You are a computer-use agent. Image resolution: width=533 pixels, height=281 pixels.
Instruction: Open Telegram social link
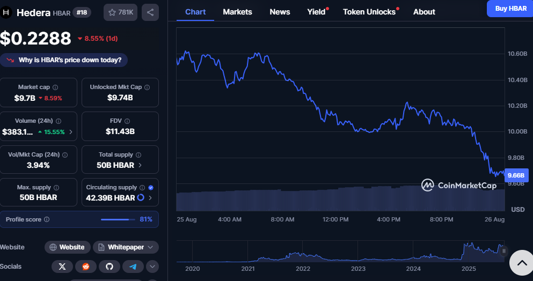(x=133, y=267)
